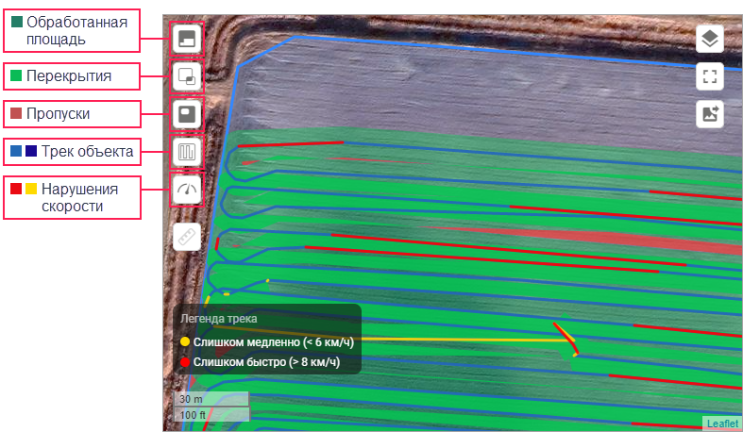Click the 100 ft scale bar
The height and width of the screenshot is (432, 743).
coord(211,414)
